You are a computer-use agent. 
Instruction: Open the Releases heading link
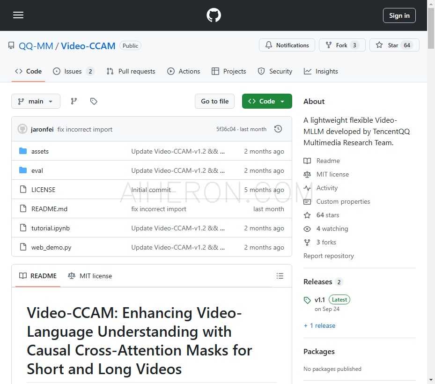pyautogui.click(x=323, y=282)
